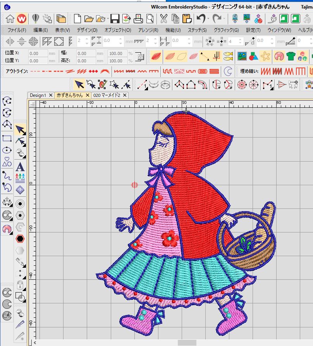Open the 編集(E) menu
Screen dimensions: 313x346
[x=41, y=30]
